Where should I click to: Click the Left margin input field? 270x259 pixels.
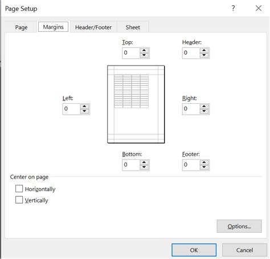coord(71,109)
